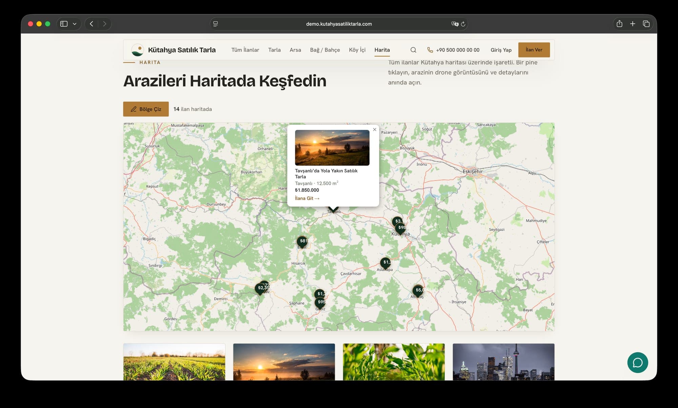Viewport: 678px width, 408px height.
Task: Open a new tab with the plus icon
Action: point(633,24)
